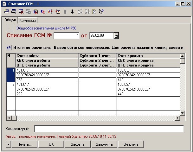Click the Delete row icon with red X
Screen dimensions: 193x152
[21, 11]
